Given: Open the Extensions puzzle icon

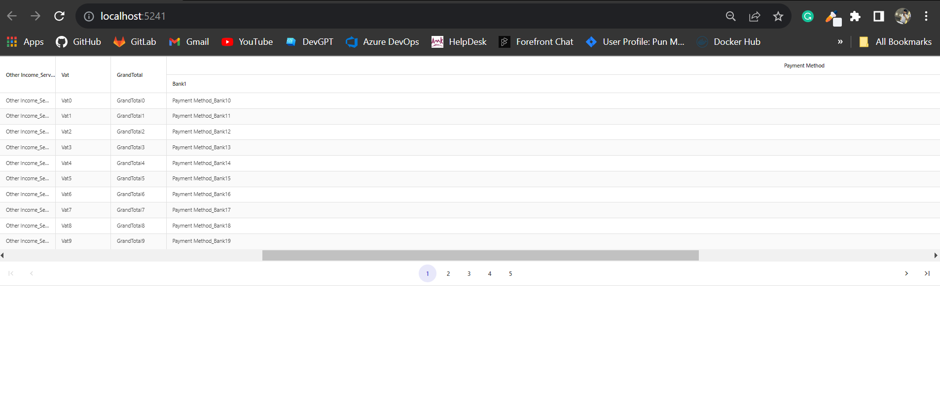Looking at the screenshot, I should point(855,16).
